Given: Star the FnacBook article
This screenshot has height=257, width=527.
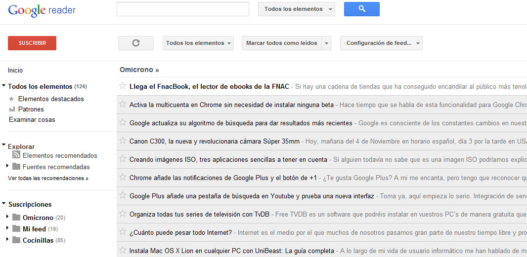Looking at the screenshot, I should [x=123, y=86].
